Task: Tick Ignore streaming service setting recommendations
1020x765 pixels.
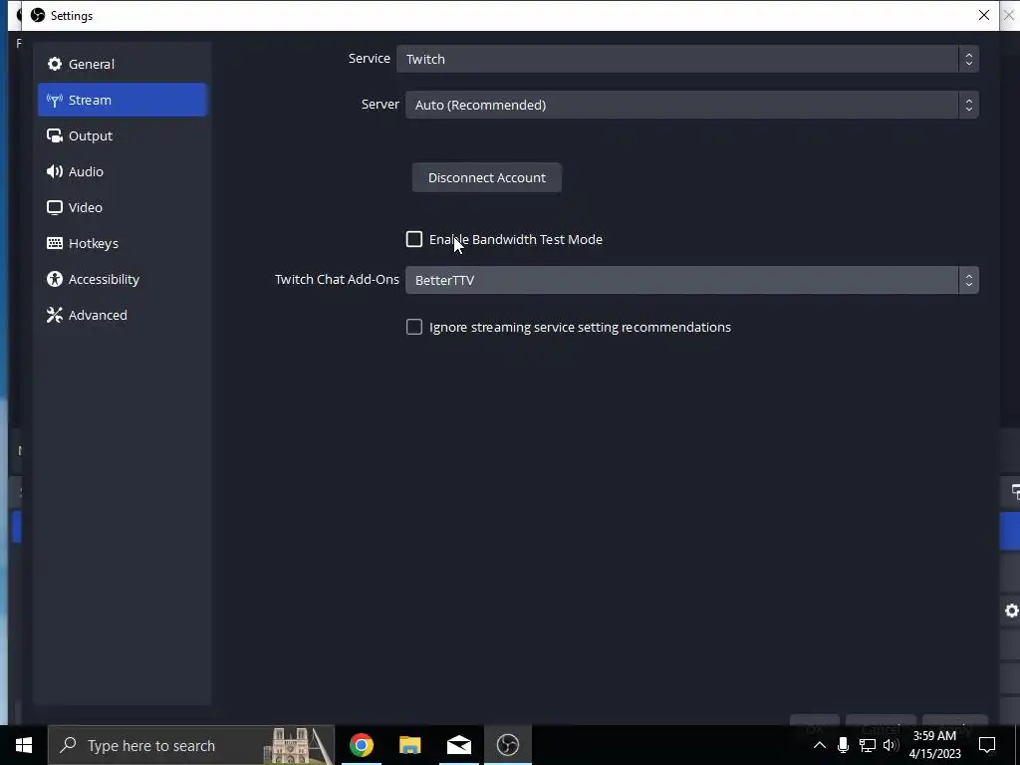Action: 414,327
